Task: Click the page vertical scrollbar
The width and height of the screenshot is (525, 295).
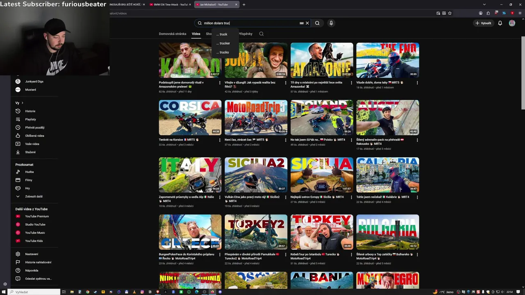Action: pos(523,74)
